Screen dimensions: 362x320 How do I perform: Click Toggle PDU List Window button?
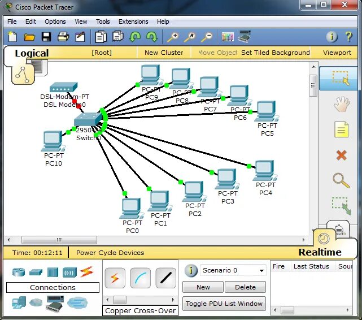point(224,304)
